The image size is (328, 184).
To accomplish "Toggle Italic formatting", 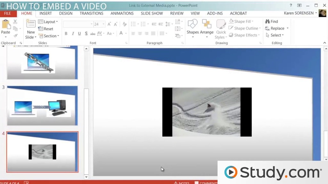I will 73,34.
